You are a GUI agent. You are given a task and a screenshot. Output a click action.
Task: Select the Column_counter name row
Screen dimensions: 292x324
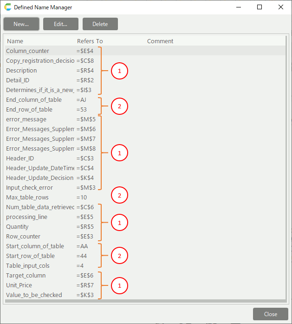point(28,51)
